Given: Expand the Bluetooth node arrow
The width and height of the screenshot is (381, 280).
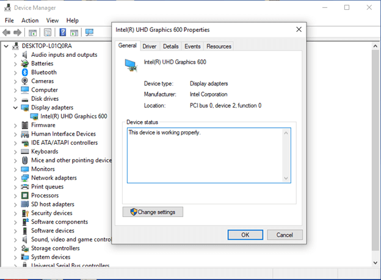Looking at the screenshot, I should pos(15,73).
